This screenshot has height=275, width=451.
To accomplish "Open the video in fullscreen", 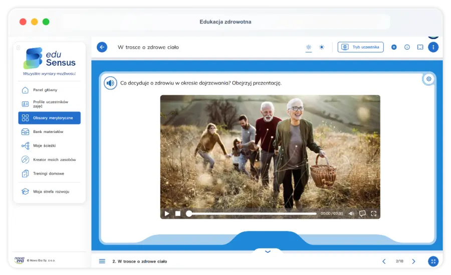I will 374,213.
